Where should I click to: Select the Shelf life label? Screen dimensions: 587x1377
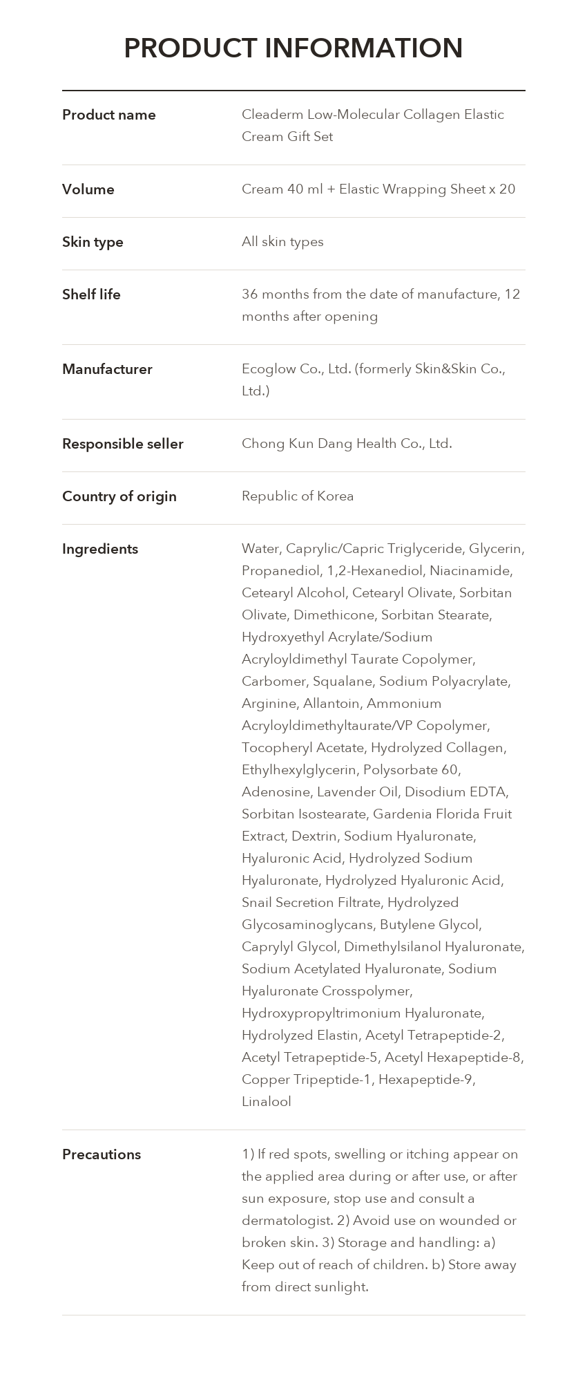click(x=91, y=294)
